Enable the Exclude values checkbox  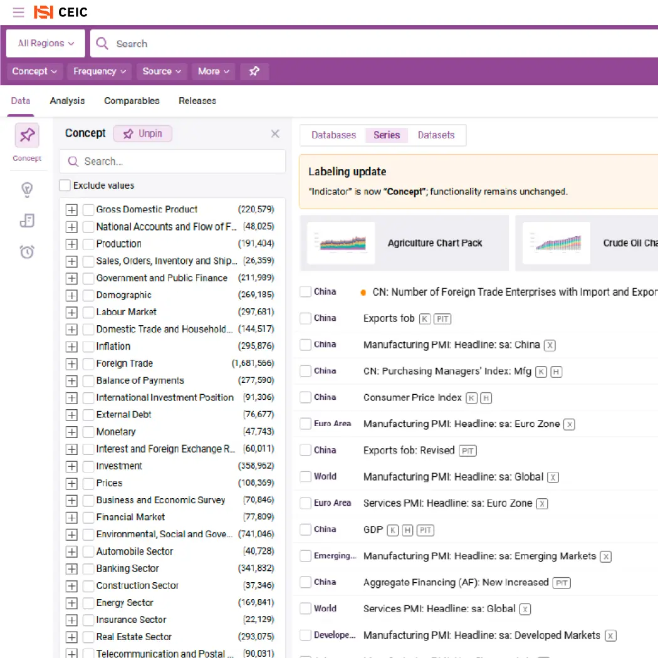(65, 185)
